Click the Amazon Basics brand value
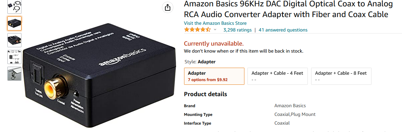The image size is (402, 132). pos(290,106)
